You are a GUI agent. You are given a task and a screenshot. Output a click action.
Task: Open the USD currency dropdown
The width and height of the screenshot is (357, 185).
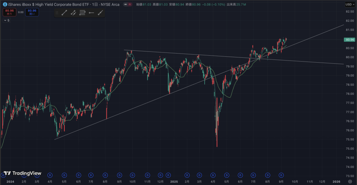click(x=349, y=4)
